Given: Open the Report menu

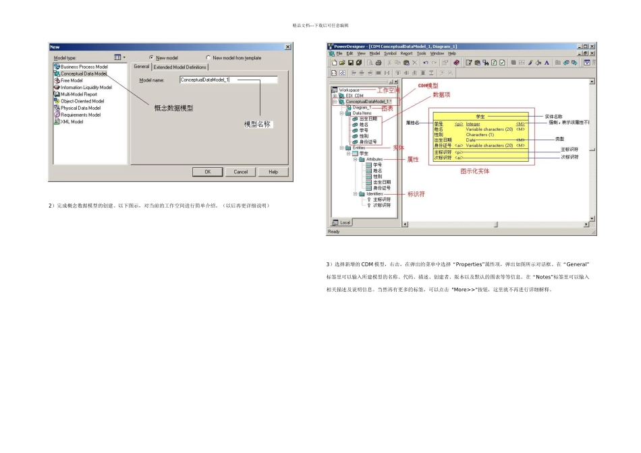Looking at the screenshot, I should [x=406, y=53].
